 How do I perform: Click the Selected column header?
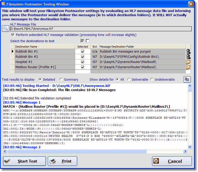pyautogui.click(x=83, y=46)
